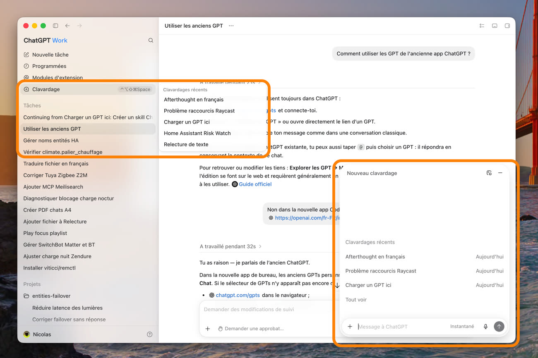The height and width of the screenshot is (358, 538).
Task: Click the send arrow in the chat popup
Action: [x=499, y=327]
